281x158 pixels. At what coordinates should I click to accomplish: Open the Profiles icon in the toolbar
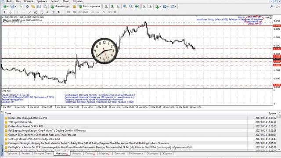pyautogui.click(x=12, y=7)
